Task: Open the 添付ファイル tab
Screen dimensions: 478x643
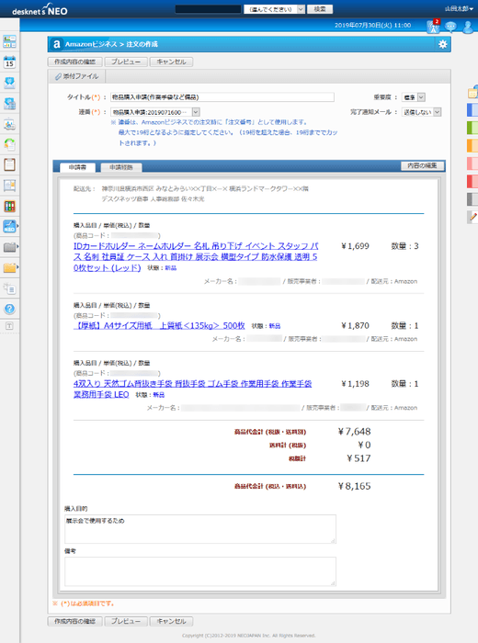Action: tap(76, 76)
